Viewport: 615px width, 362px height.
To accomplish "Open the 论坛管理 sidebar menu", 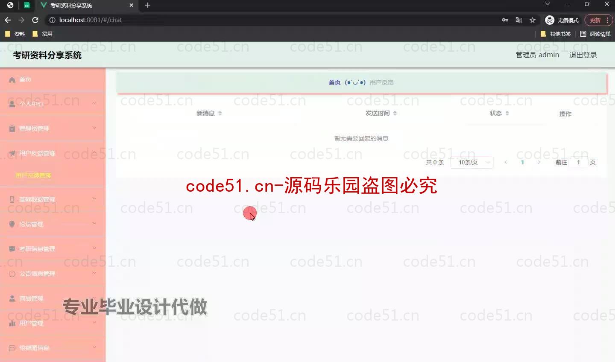I will pyautogui.click(x=53, y=224).
